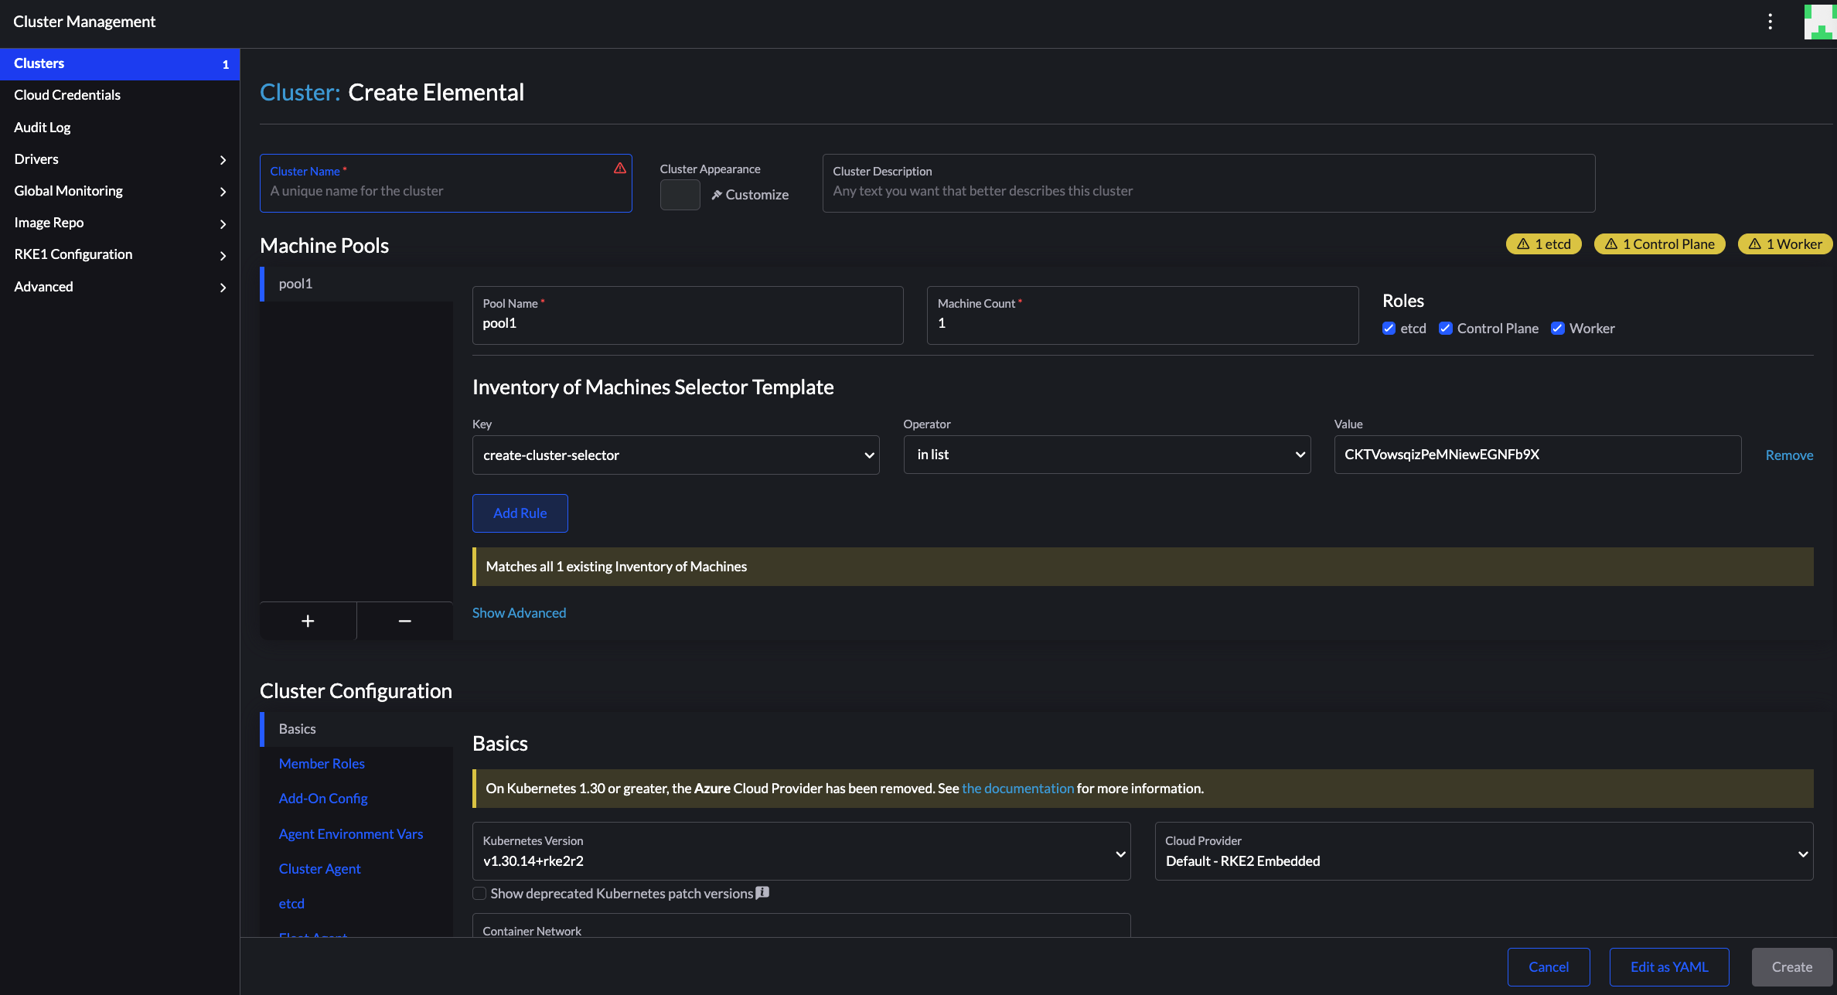
Task: Click the deprecated versions info icon
Action: [762, 892]
